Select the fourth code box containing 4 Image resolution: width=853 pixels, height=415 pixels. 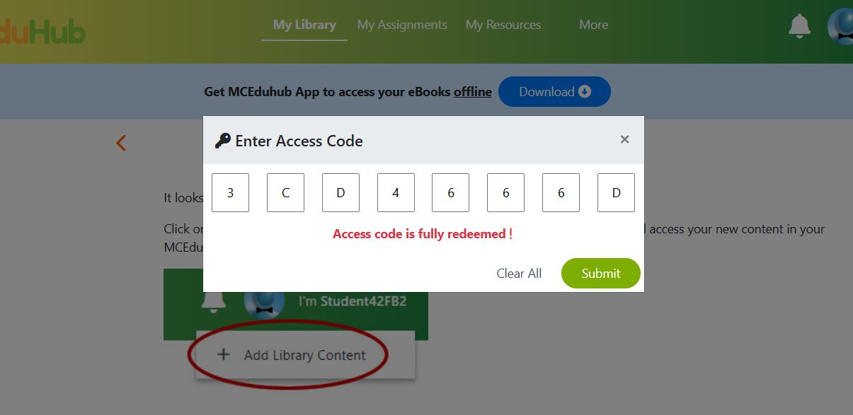(x=396, y=192)
